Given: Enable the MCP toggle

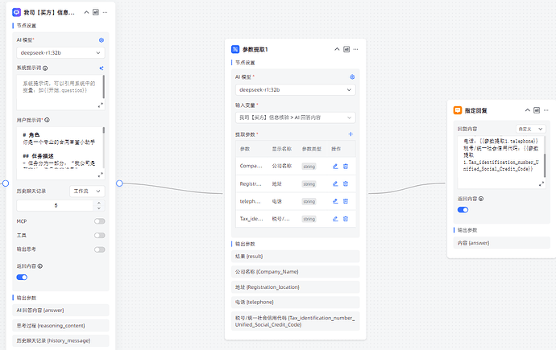Looking at the screenshot, I should click(100, 220).
